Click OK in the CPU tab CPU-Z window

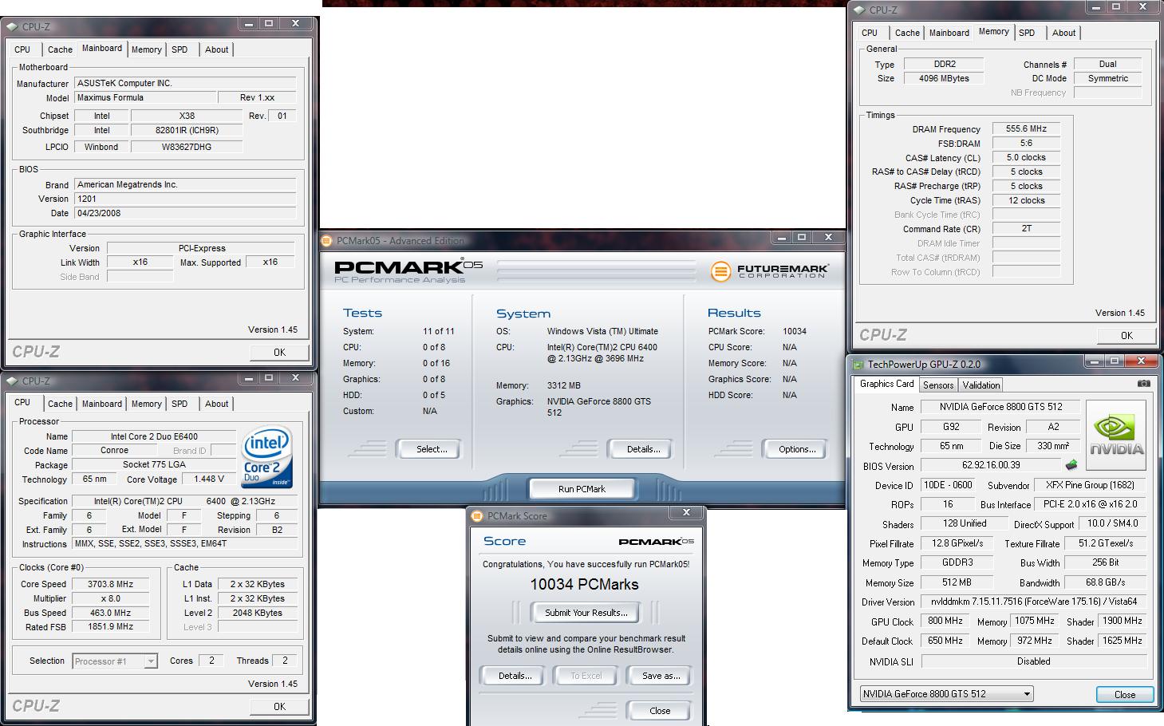[279, 706]
